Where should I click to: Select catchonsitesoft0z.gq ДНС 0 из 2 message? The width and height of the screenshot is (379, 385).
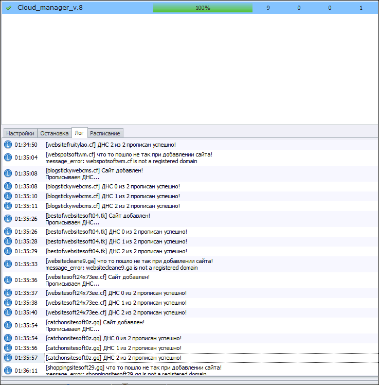point(114,338)
